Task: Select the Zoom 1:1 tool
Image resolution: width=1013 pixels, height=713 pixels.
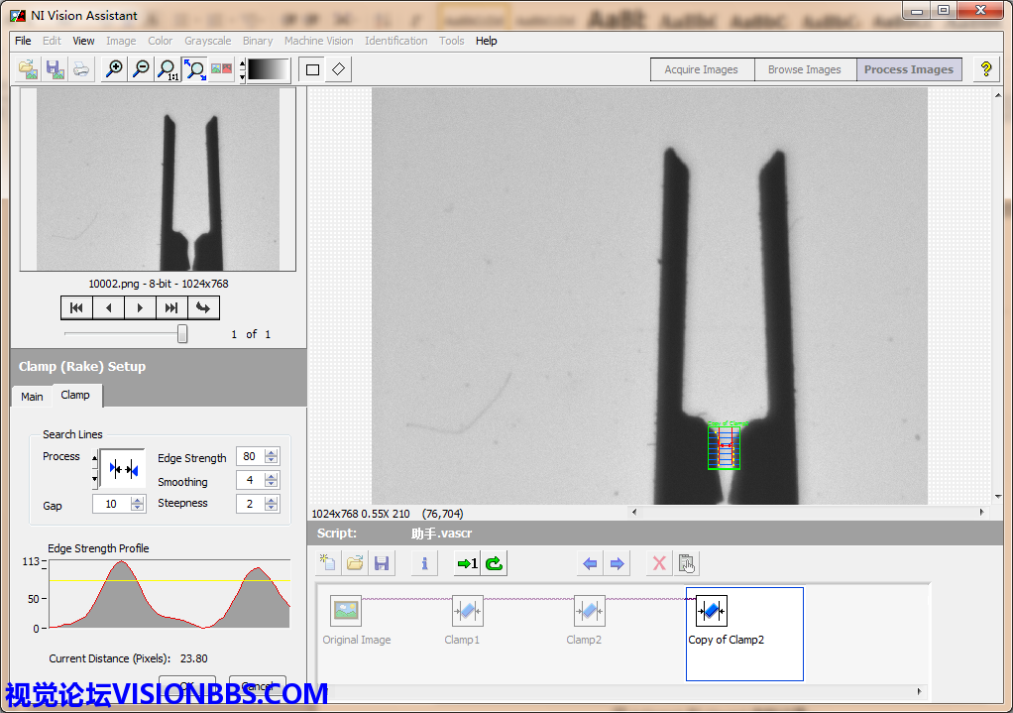Action: coord(169,69)
